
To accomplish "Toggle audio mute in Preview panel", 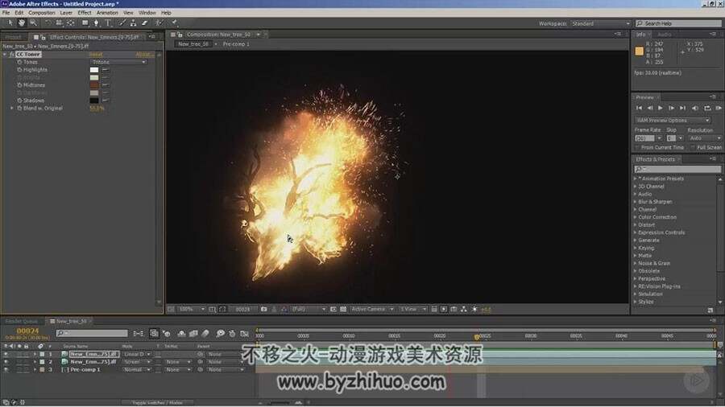I will (x=695, y=108).
